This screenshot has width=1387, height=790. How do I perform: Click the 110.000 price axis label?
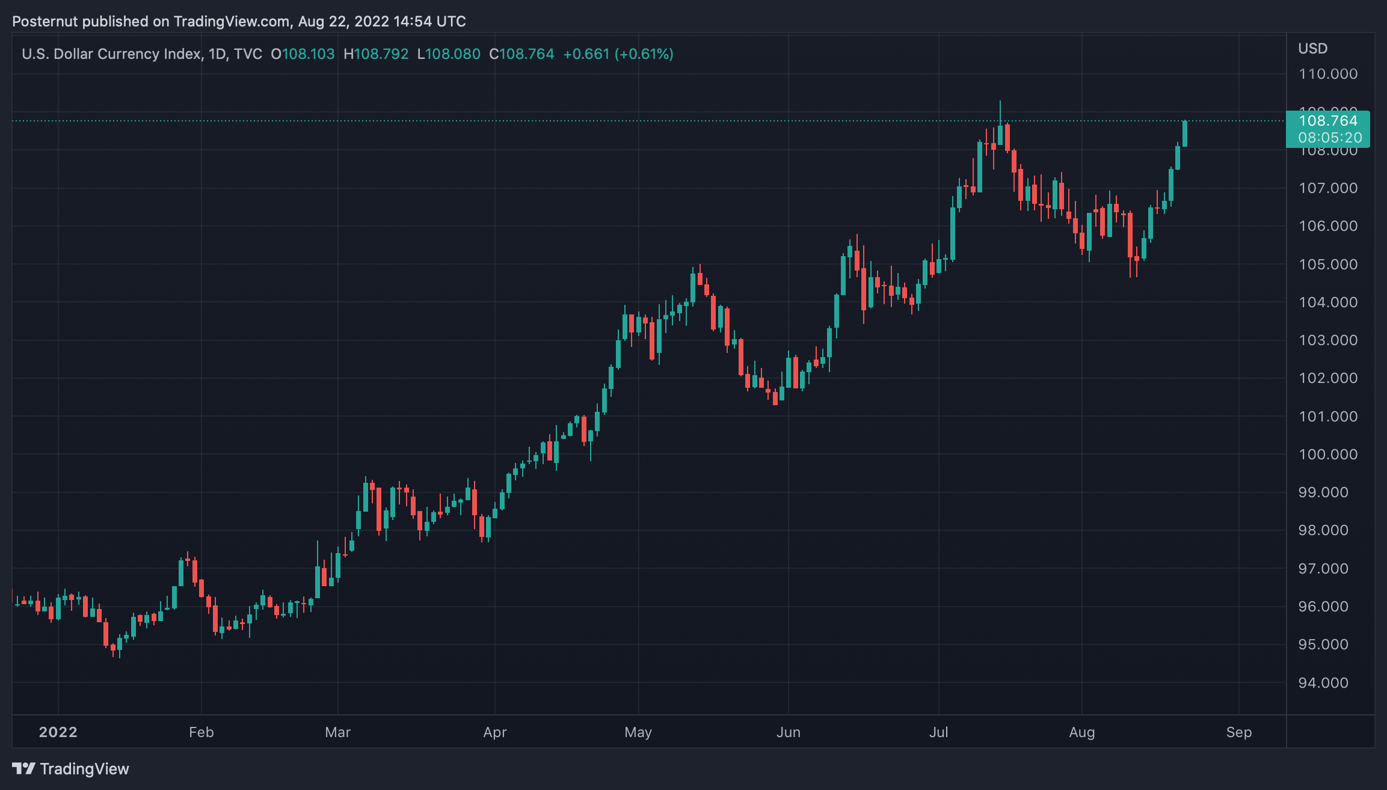1328,74
